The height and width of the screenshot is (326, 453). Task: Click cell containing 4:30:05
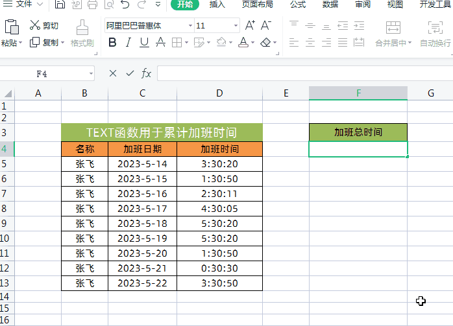(x=219, y=209)
